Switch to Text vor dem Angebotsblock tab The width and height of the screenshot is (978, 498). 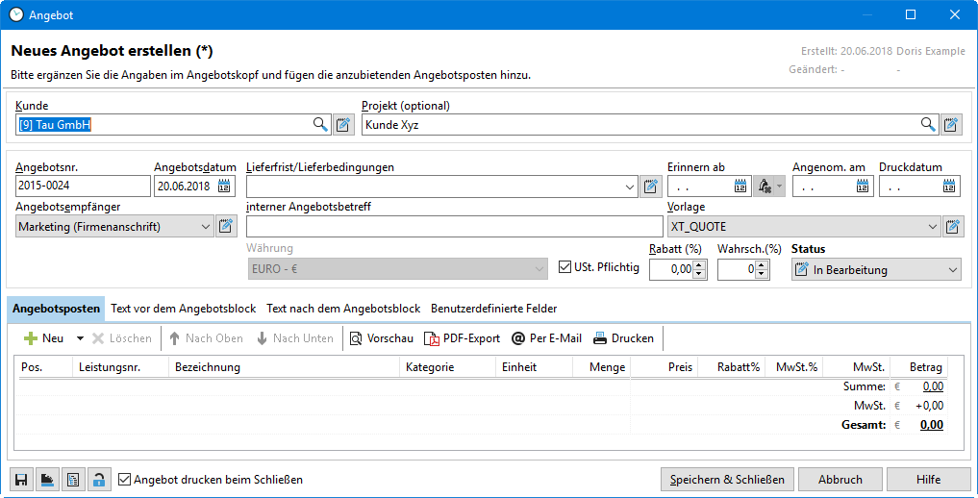pos(184,309)
